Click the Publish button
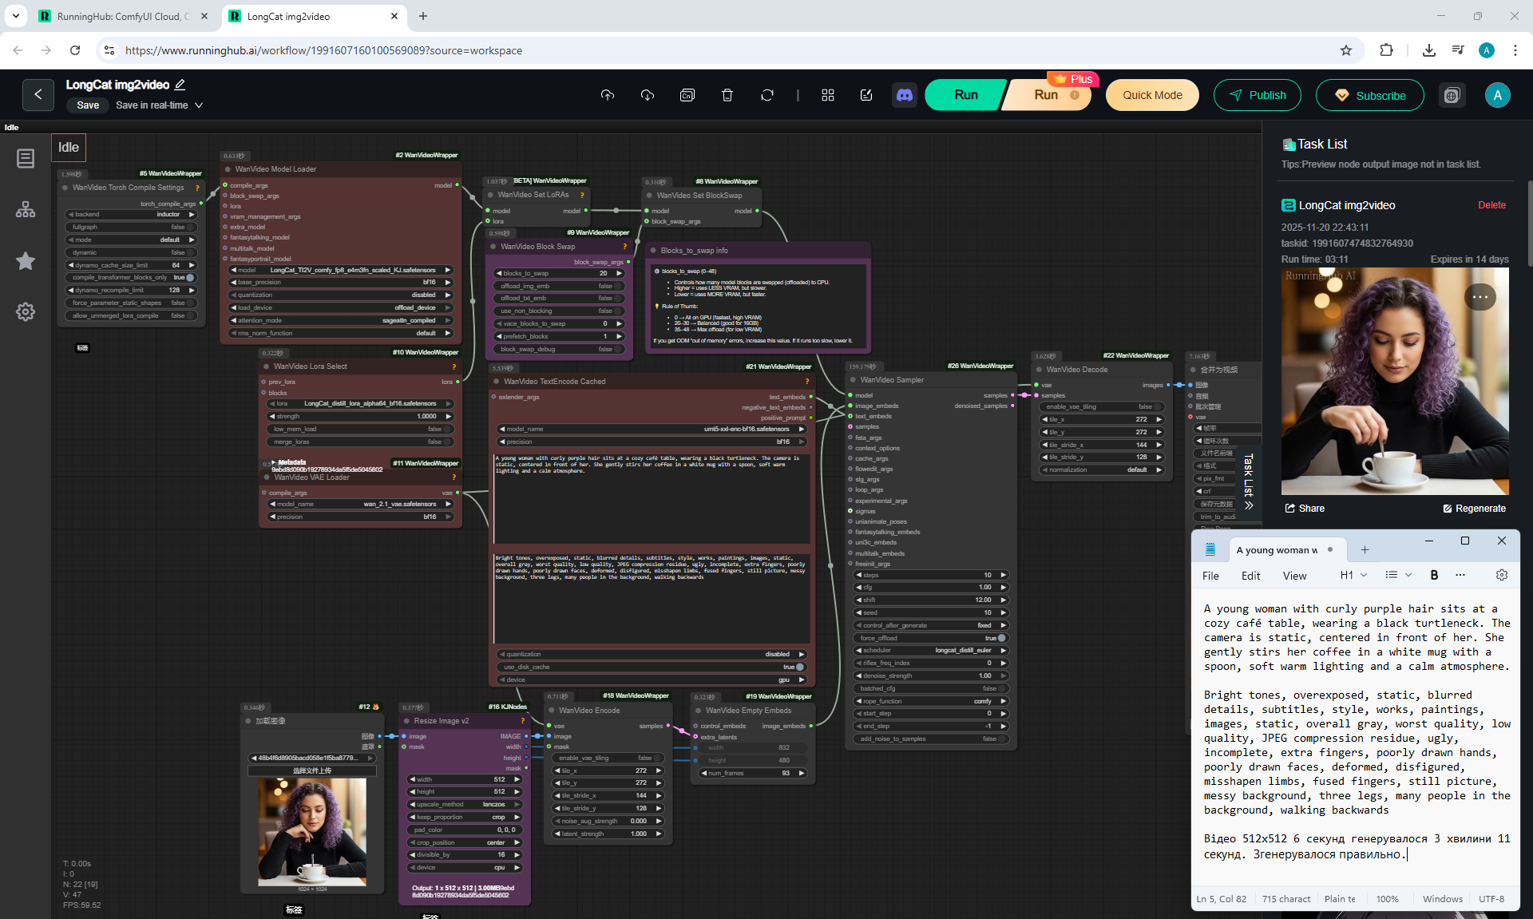This screenshot has width=1533, height=919. tap(1257, 95)
